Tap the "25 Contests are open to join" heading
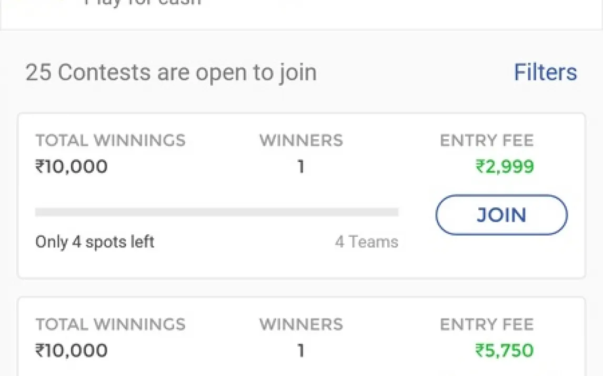The image size is (603, 376). (171, 72)
